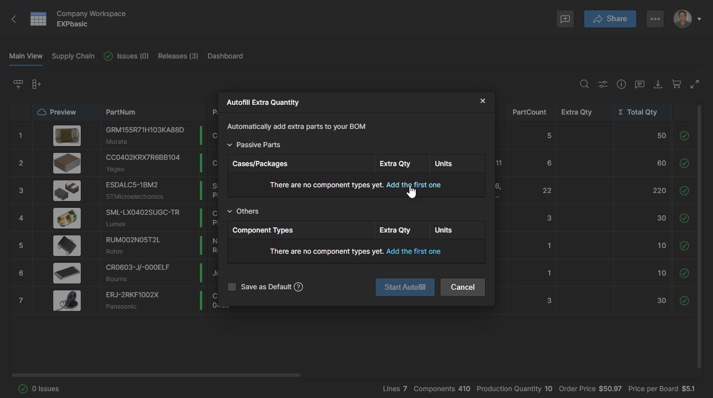The width and height of the screenshot is (713, 398).
Task: Expand the table to full screen
Action: click(x=695, y=84)
